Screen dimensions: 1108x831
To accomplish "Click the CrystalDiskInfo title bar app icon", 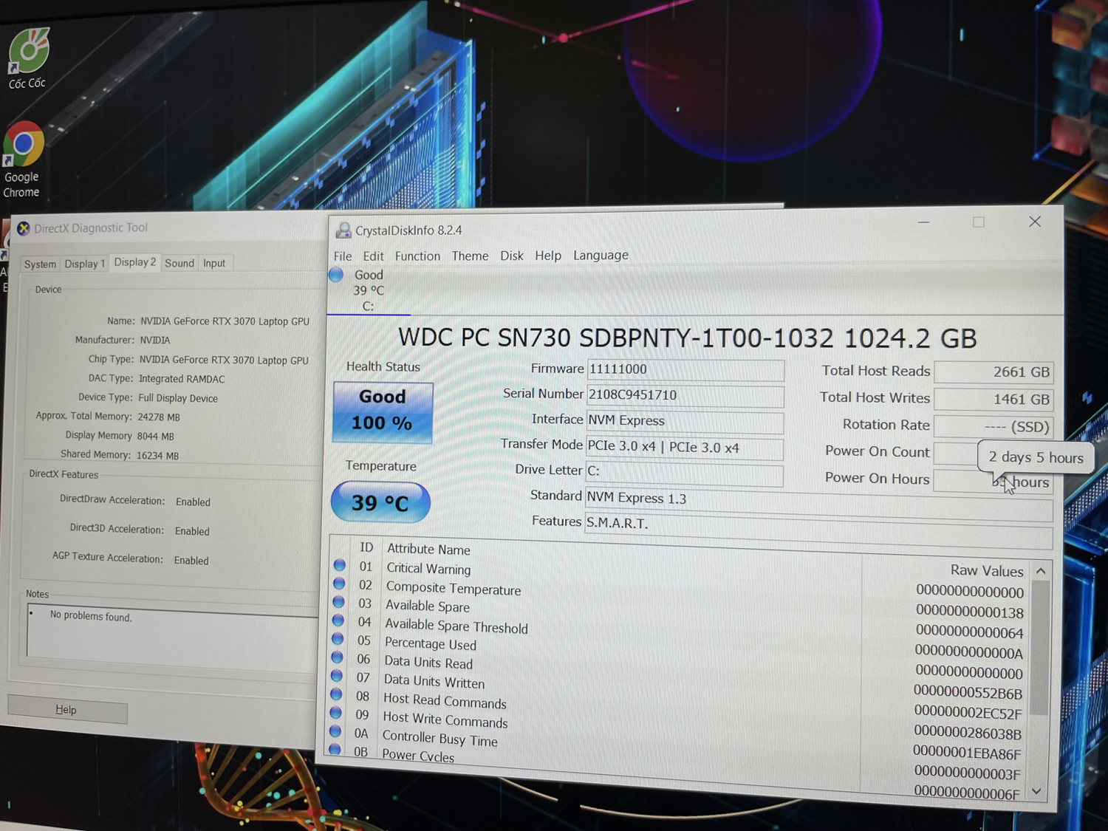I will [x=343, y=230].
